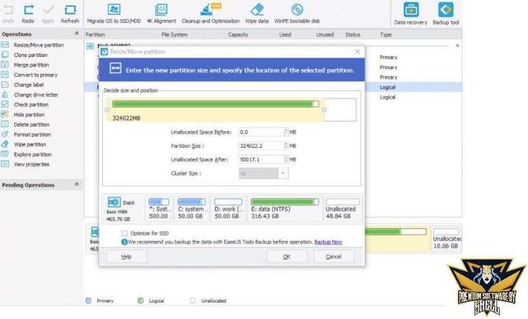The width and height of the screenshot is (528, 319).
Task: Collapse the Operations panel
Action: point(76,34)
